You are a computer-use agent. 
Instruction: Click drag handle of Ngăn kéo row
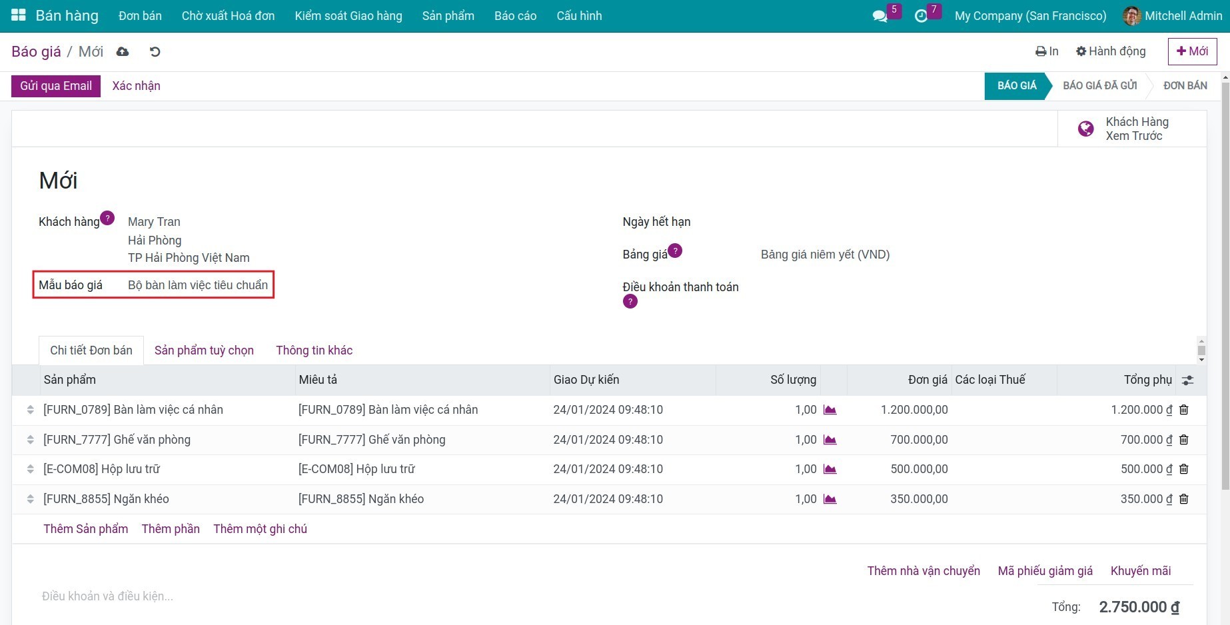click(x=30, y=499)
